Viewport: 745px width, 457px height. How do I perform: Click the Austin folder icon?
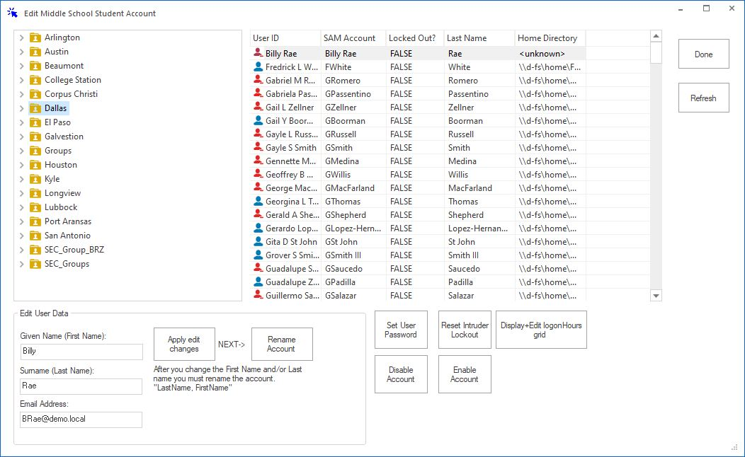click(x=35, y=52)
